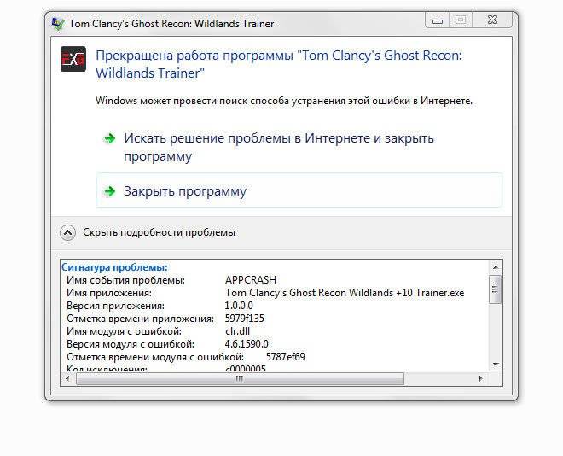Click the vertical scrollbar thumb in details
This screenshot has width=563, height=456.
(496, 289)
